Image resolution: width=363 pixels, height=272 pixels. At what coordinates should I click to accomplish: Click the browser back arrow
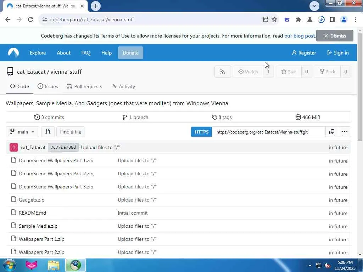(x=8, y=20)
